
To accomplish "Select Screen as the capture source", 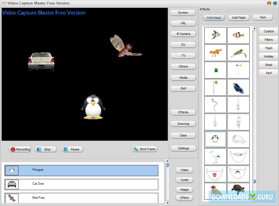I will click(x=183, y=13).
